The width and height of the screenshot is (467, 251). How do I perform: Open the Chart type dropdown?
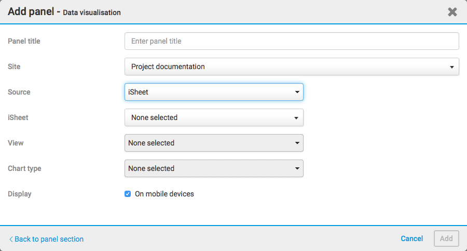(213, 168)
